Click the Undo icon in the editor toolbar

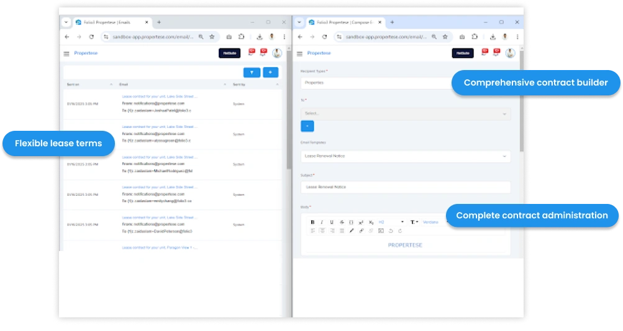tap(391, 231)
